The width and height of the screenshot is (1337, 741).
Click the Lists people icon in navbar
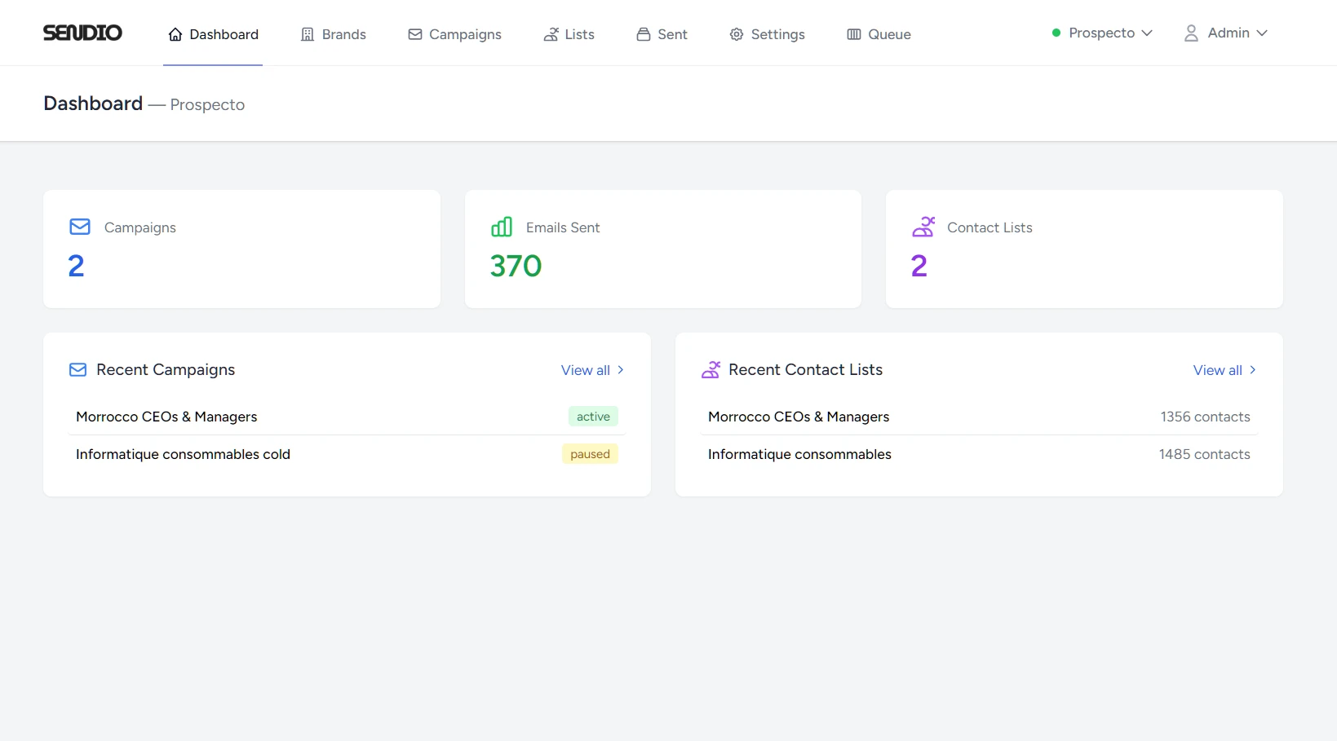point(551,34)
